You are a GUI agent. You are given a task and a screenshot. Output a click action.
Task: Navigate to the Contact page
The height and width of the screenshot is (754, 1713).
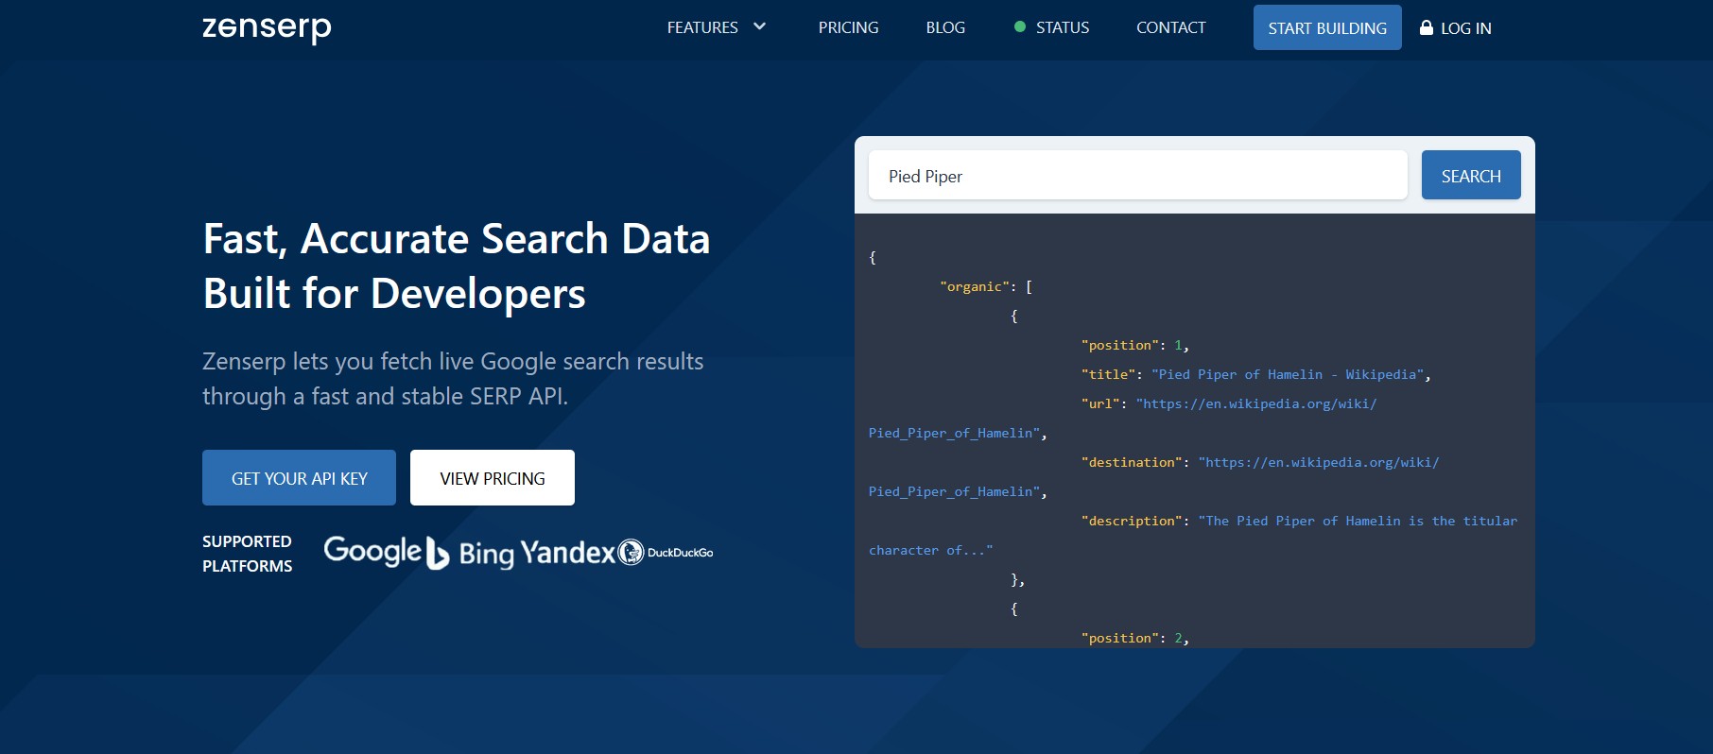1170,28
